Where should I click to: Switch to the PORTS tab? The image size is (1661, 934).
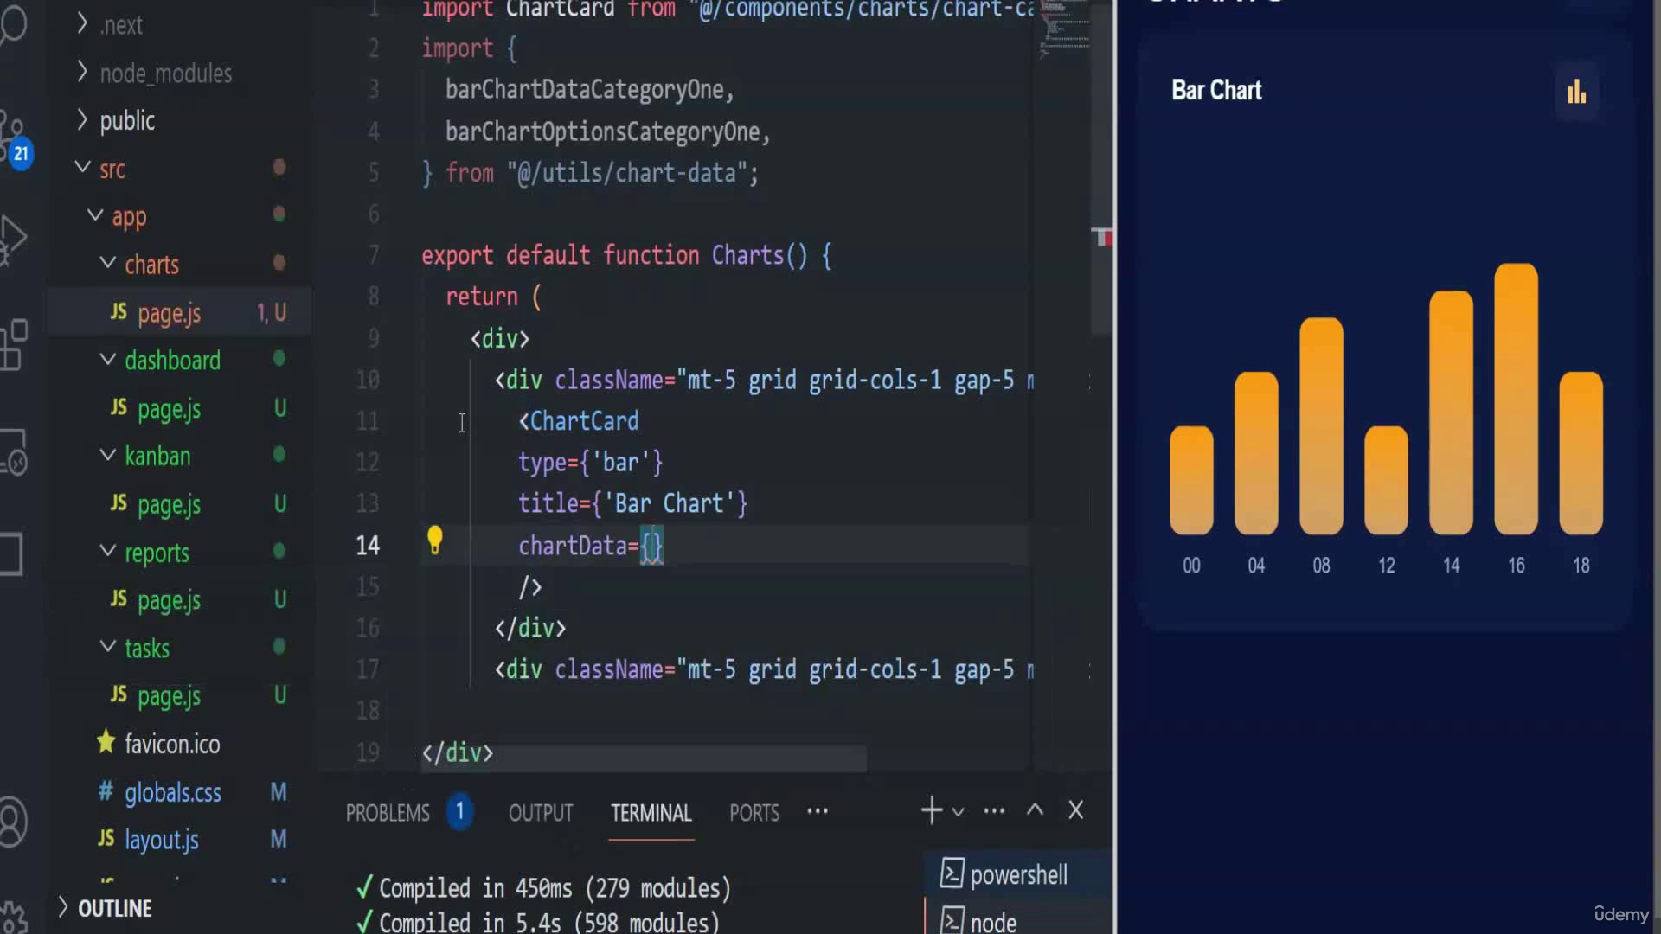click(x=754, y=813)
